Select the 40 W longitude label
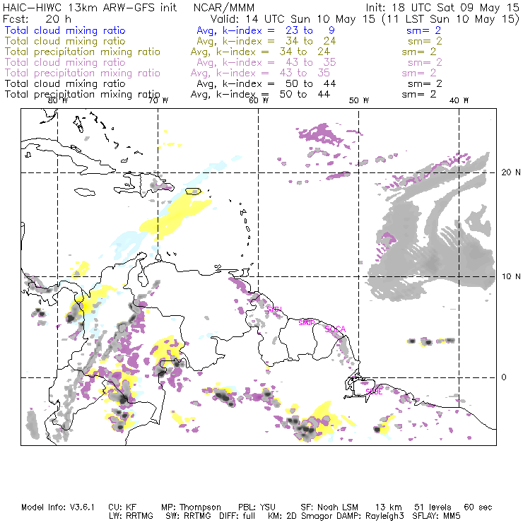The width and height of the screenshot is (523, 523). tap(459, 100)
